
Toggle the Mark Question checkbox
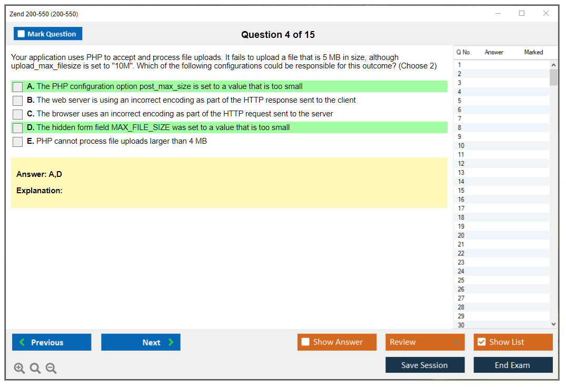[x=22, y=34]
